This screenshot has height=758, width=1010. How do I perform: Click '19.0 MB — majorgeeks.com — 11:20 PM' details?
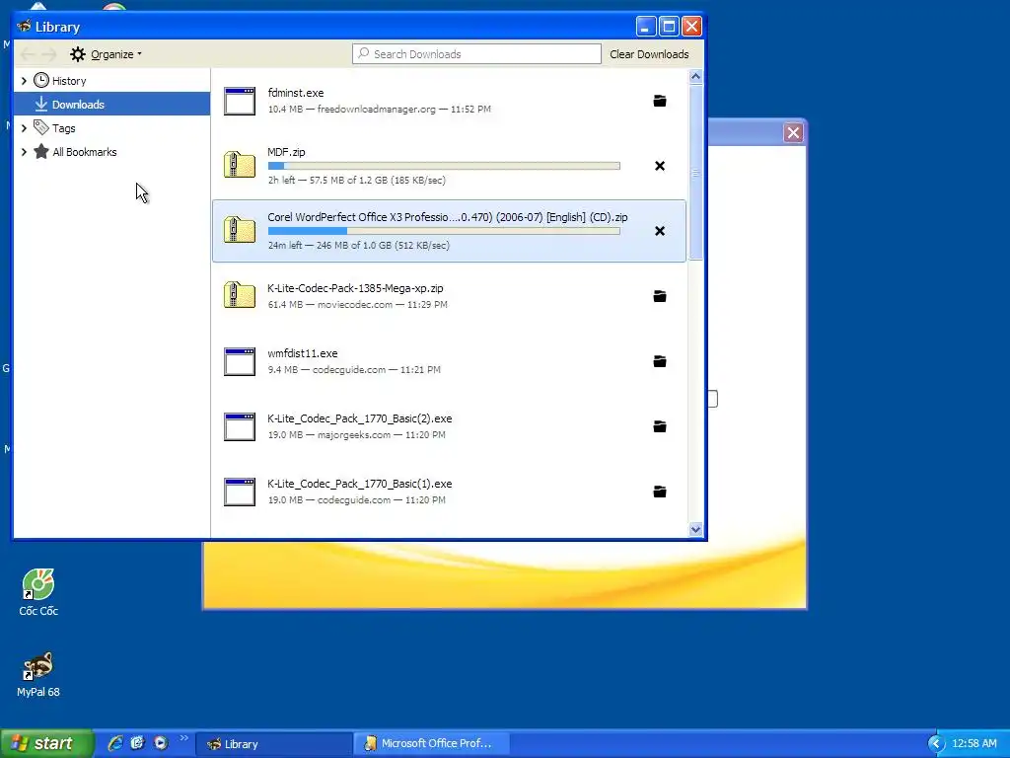coord(356,435)
